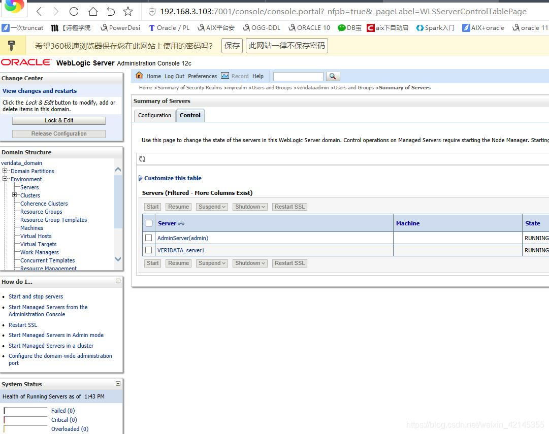
Task: Click the browser back arrow
Action: (39, 12)
